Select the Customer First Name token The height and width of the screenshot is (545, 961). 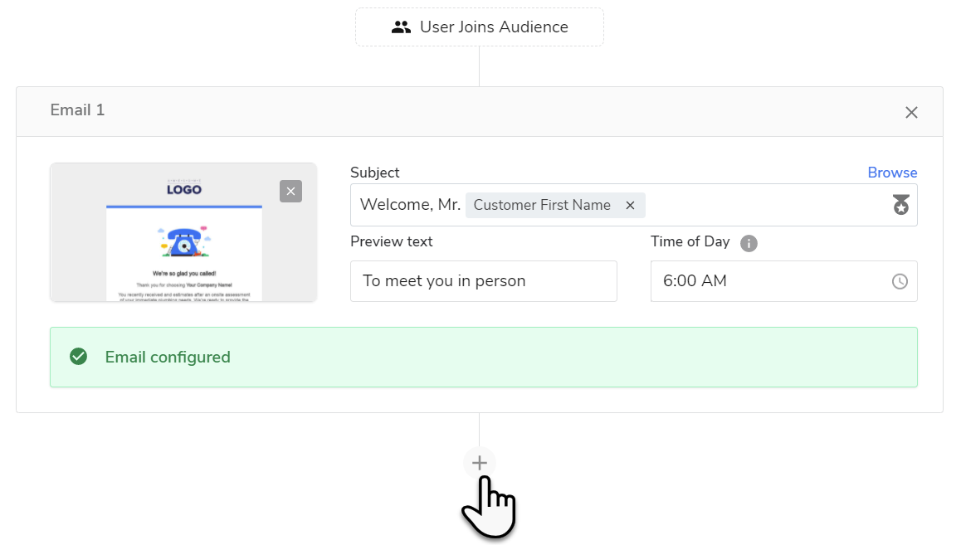point(542,205)
